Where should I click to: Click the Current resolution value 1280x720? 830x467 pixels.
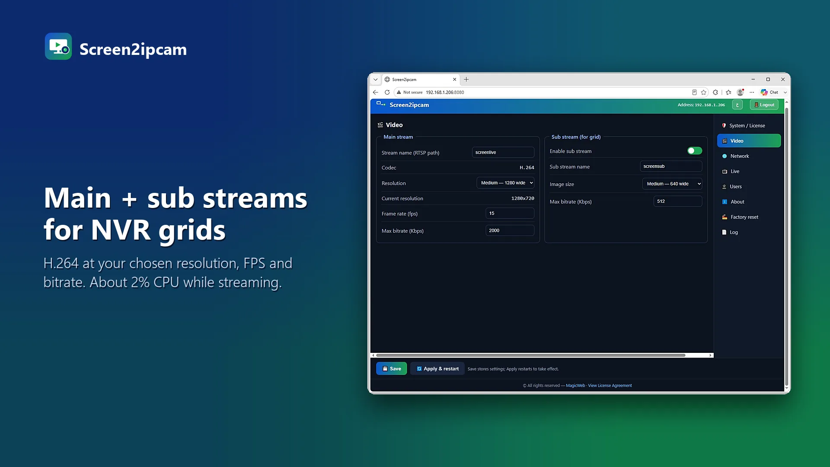[523, 198]
